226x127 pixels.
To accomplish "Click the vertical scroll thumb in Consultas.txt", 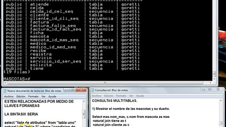I will coord(221,123).
